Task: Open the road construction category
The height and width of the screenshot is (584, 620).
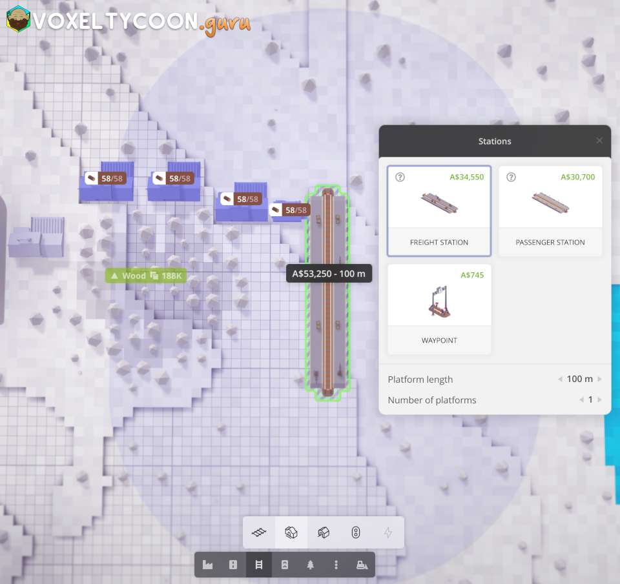Action: pos(233,565)
